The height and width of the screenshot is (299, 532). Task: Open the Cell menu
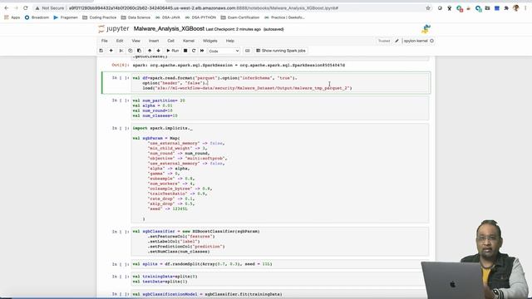point(170,41)
